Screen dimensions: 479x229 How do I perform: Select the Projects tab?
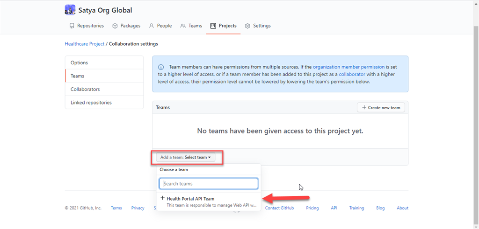(223, 26)
